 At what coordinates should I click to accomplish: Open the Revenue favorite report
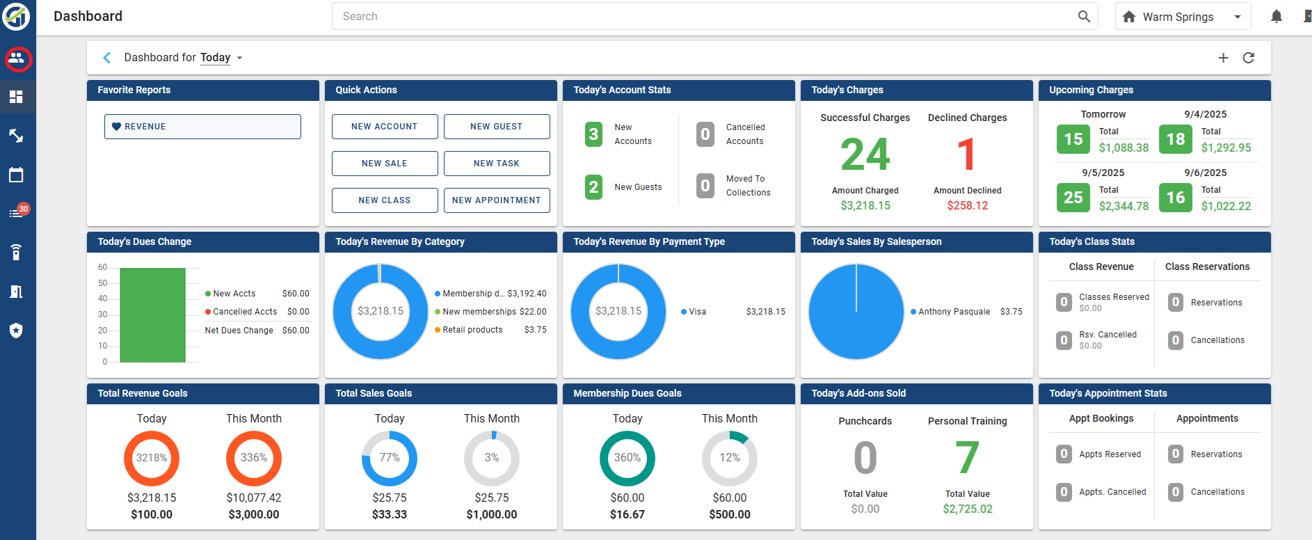coord(202,127)
